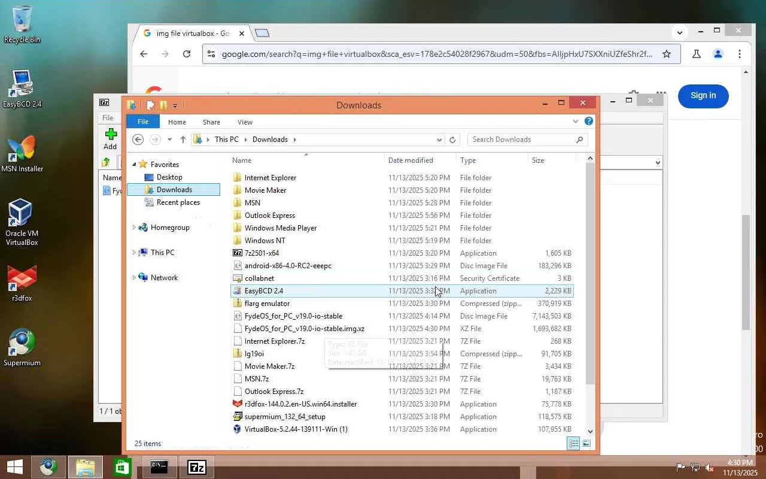Sort files by the Type column header
The image size is (766, 479).
(492, 160)
